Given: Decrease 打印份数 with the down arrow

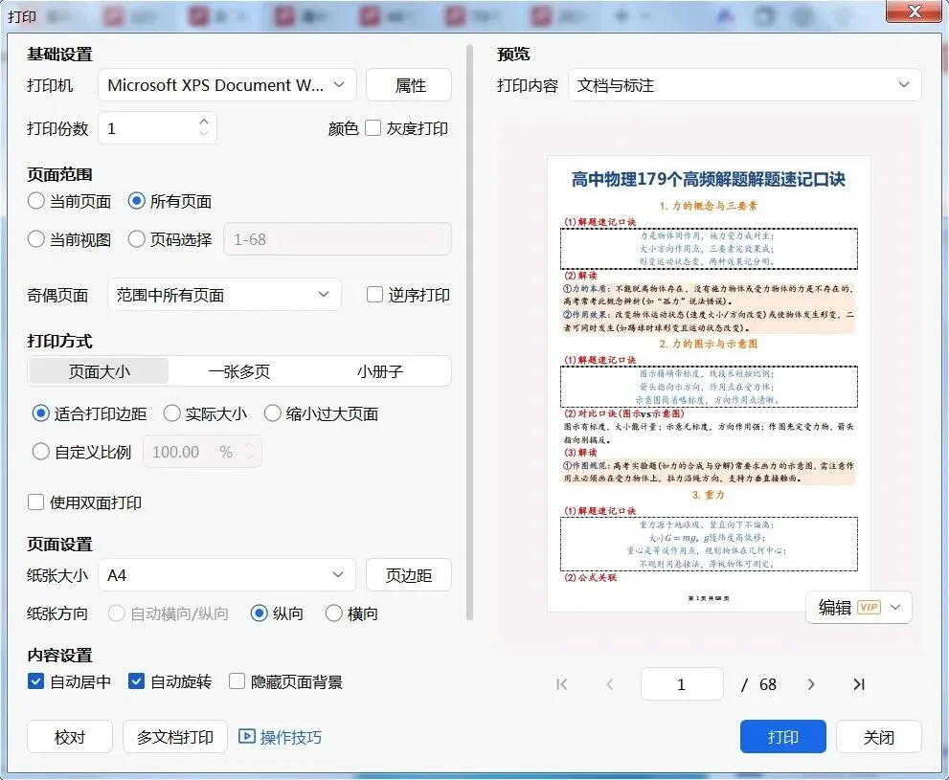Looking at the screenshot, I should [204, 134].
